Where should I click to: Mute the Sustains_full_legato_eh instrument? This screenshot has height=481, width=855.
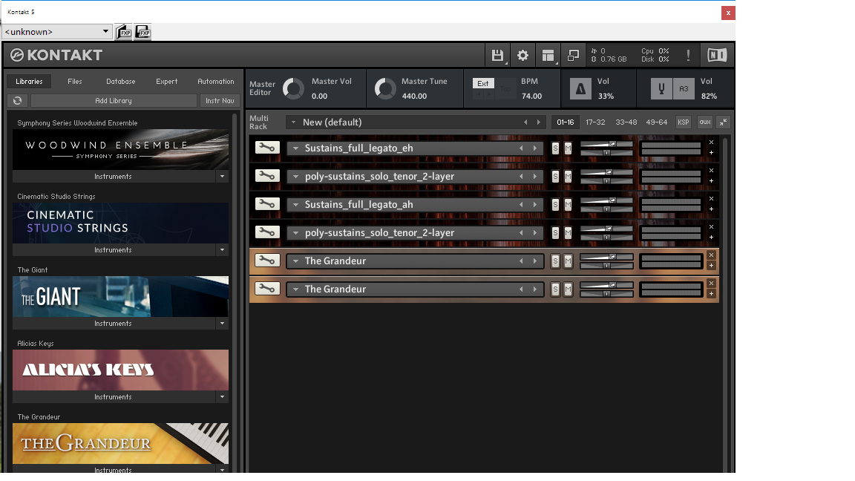tap(568, 148)
